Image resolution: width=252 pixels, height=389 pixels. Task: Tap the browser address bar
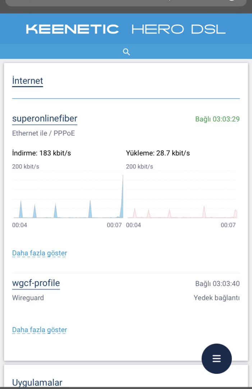pos(126,2)
